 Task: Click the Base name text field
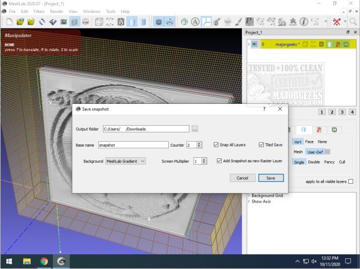tap(133, 145)
